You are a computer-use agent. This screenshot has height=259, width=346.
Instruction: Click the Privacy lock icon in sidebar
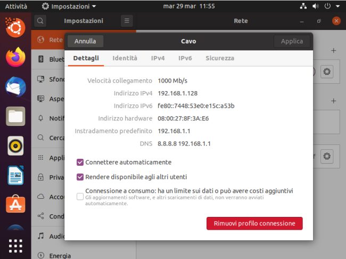click(x=41, y=177)
